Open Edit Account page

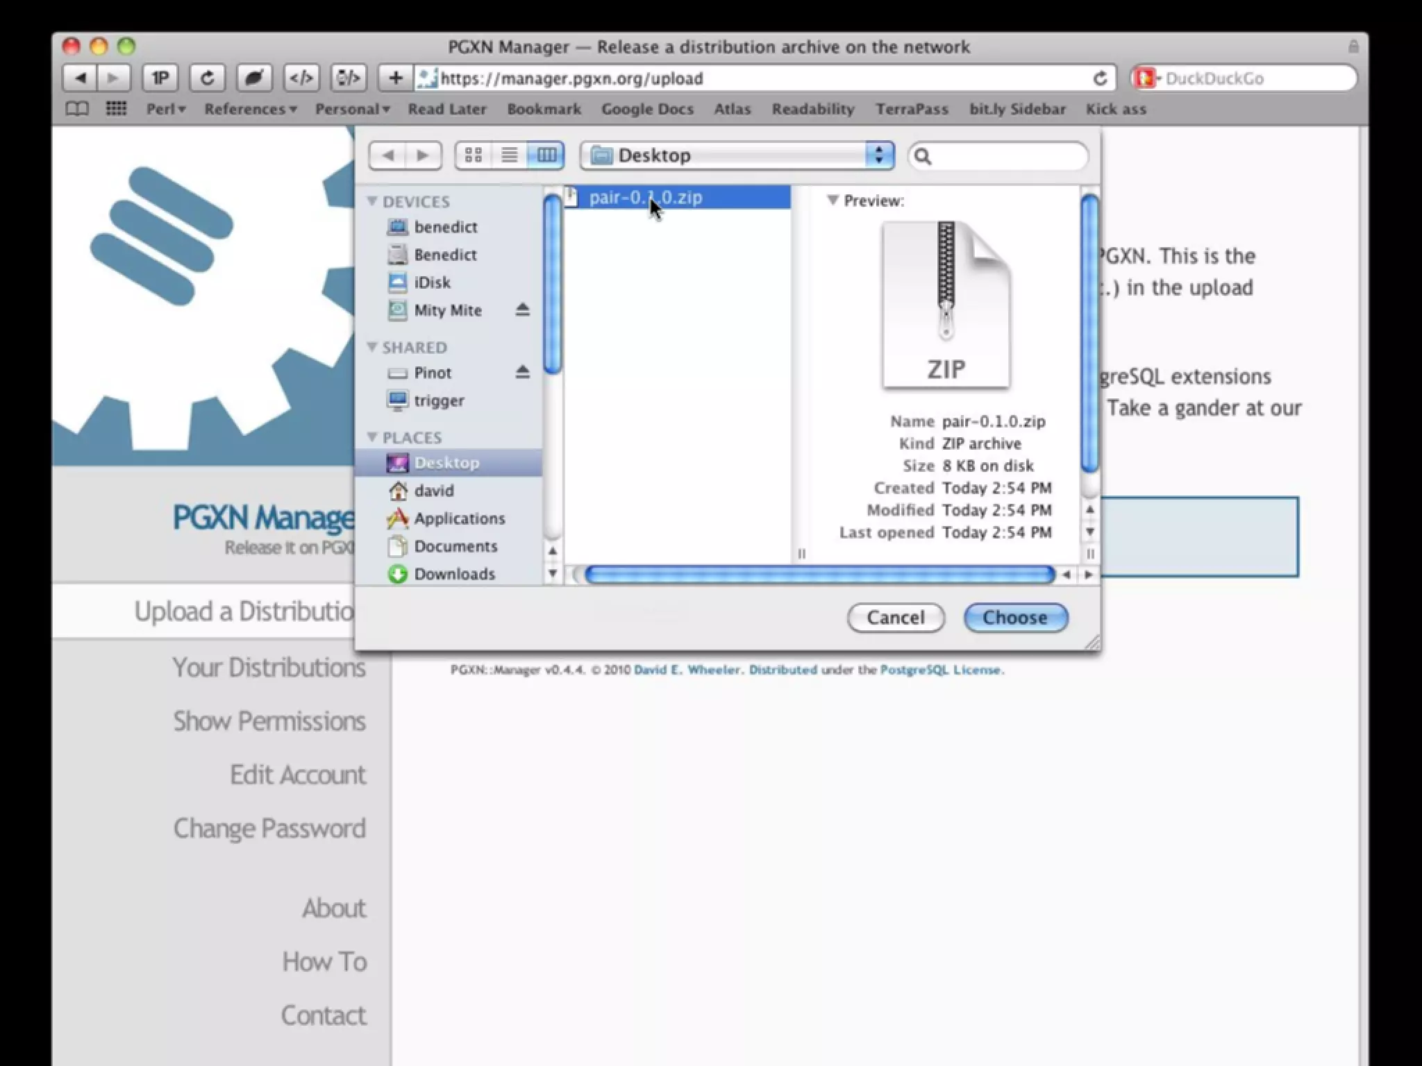click(298, 775)
